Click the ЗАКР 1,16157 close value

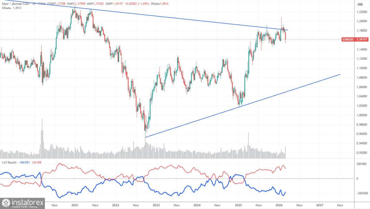coord(115,4)
